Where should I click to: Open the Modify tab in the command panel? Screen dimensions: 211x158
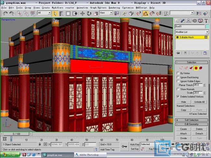(182, 21)
